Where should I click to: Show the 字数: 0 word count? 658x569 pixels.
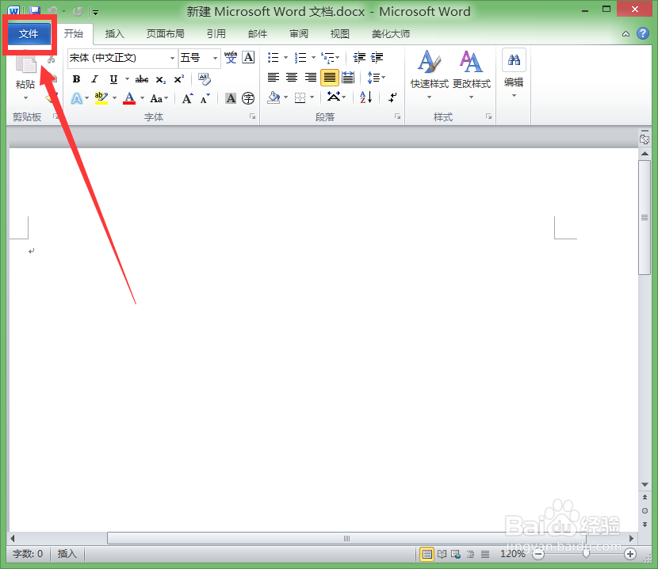point(28,554)
